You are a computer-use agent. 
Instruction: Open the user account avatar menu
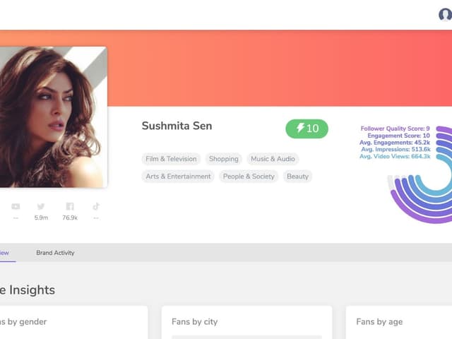click(445, 14)
